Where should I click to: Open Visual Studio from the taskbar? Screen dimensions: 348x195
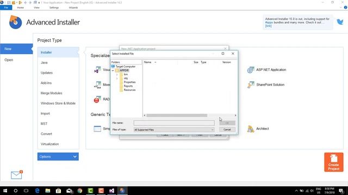[x=111, y=191]
